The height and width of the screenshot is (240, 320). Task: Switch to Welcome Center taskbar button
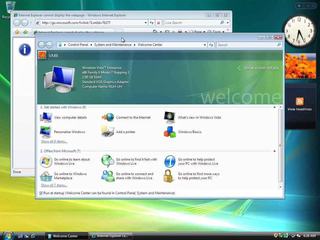tap(66, 236)
